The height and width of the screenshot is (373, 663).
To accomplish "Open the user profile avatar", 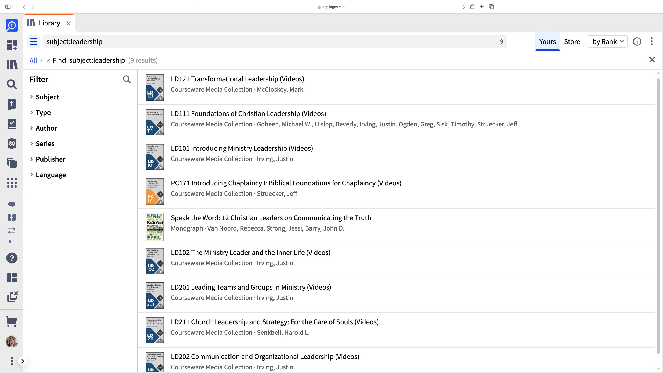I will click(x=12, y=341).
